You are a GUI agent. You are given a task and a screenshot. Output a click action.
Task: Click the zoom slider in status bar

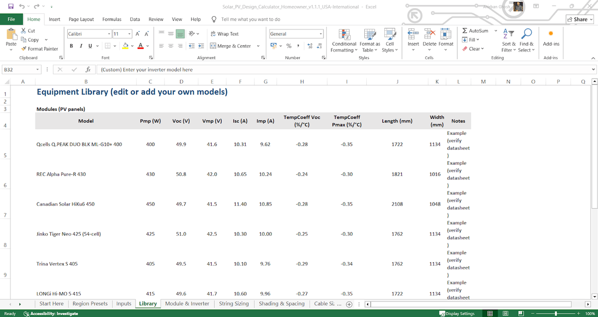555,314
